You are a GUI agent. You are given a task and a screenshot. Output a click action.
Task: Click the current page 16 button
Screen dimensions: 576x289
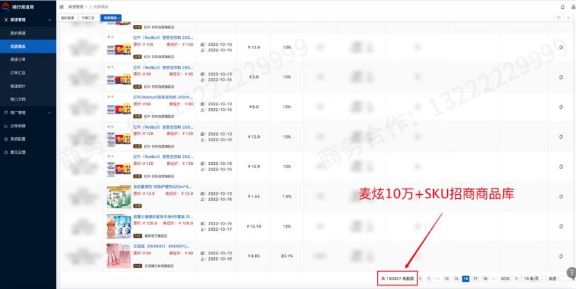(465, 279)
